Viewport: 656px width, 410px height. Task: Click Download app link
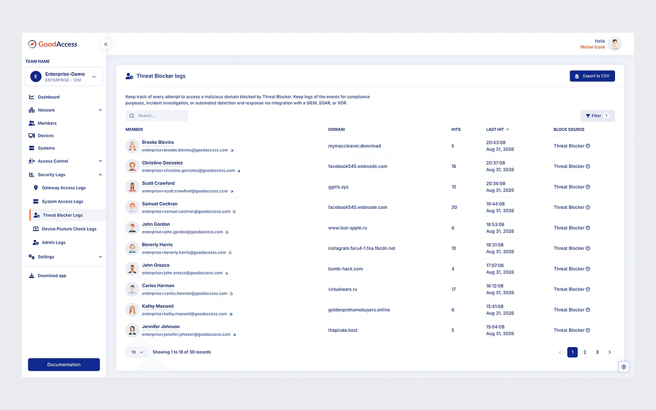pyautogui.click(x=52, y=276)
